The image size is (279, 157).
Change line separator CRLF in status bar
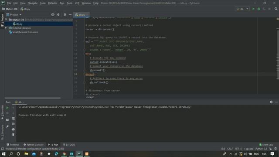pos(230,149)
